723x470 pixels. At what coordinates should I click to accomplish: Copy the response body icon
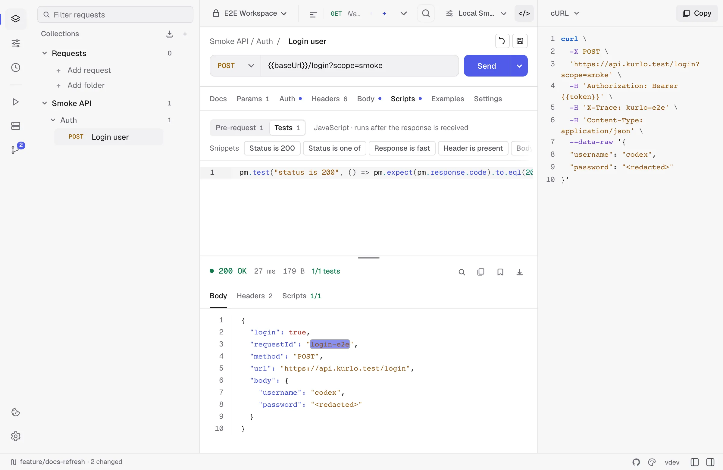pyautogui.click(x=481, y=272)
